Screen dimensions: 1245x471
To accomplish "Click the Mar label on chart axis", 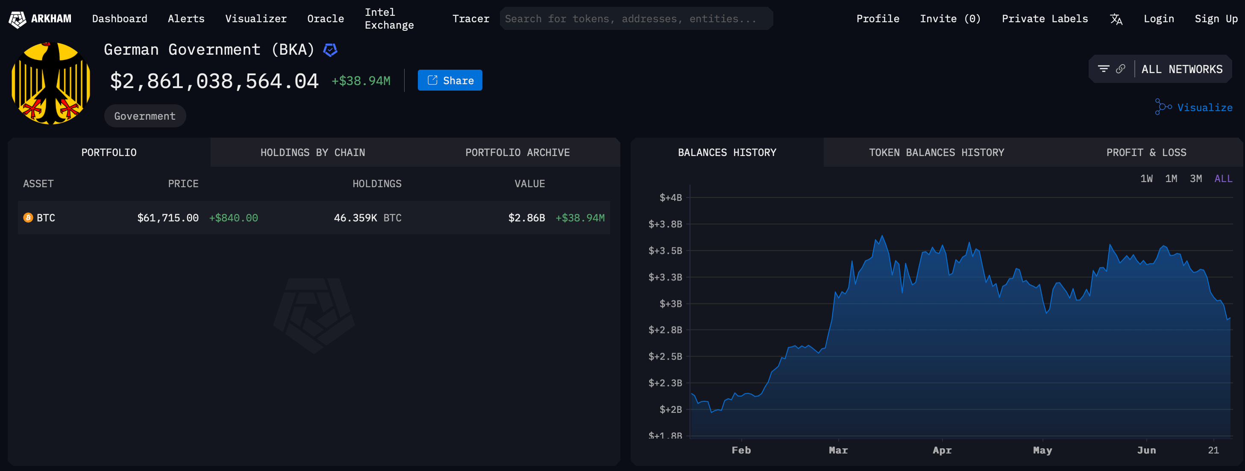I will point(838,450).
